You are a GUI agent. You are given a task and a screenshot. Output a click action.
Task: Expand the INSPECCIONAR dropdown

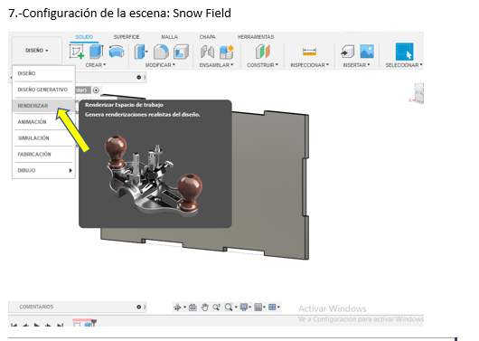pyautogui.click(x=309, y=65)
